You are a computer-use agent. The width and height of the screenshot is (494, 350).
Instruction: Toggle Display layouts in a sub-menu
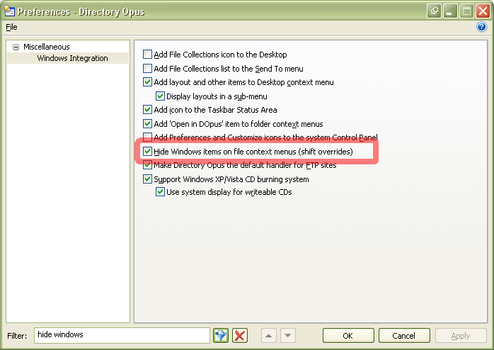pyautogui.click(x=160, y=96)
